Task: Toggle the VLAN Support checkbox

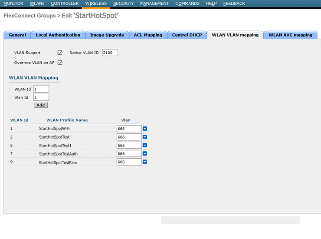Action: pos(60,53)
